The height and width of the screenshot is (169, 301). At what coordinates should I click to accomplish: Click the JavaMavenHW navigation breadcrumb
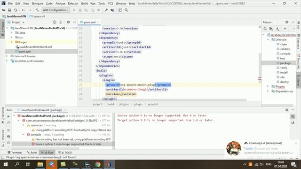pyautogui.click(x=16, y=16)
